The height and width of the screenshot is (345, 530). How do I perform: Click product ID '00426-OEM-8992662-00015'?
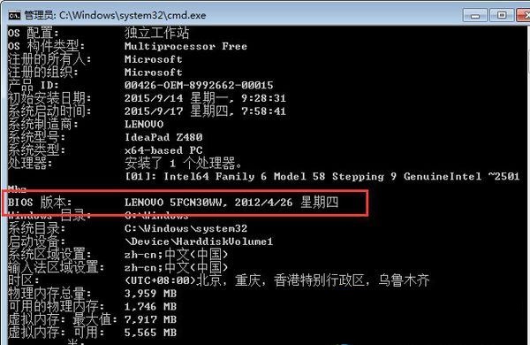199,85
